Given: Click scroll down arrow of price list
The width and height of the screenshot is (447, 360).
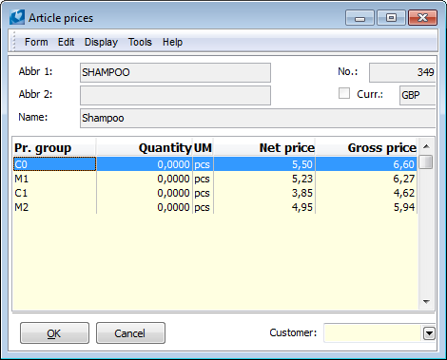Looking at the screenshot, I should coord(426,301).
